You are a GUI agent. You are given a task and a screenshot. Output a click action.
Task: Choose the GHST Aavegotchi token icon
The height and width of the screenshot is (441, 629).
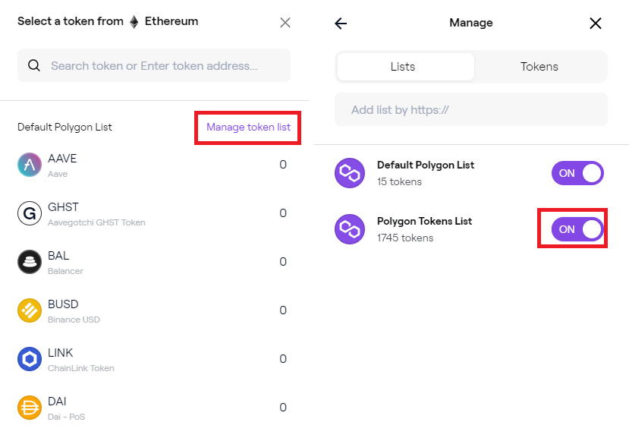point(30,213)
